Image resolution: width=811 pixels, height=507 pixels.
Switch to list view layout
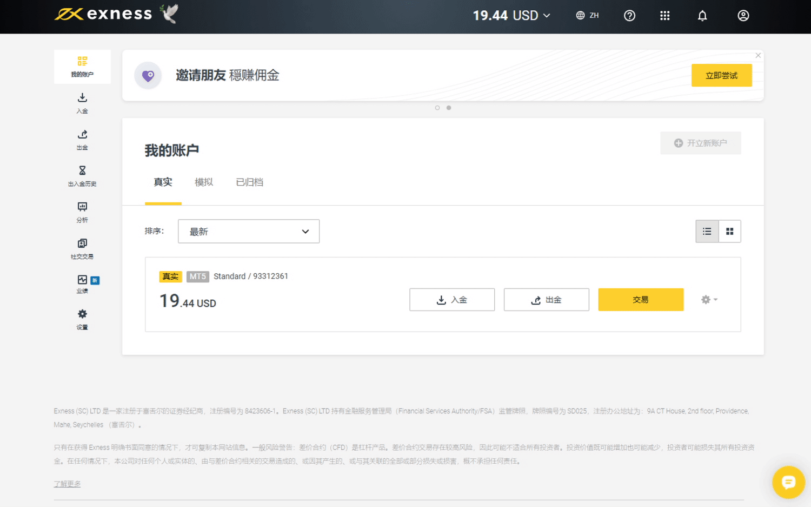click(707, 232)
